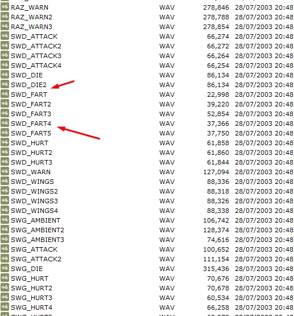Select the file name SWD_WINGS
This screenshot has height=316, width=294.
[x=32, y=182]
